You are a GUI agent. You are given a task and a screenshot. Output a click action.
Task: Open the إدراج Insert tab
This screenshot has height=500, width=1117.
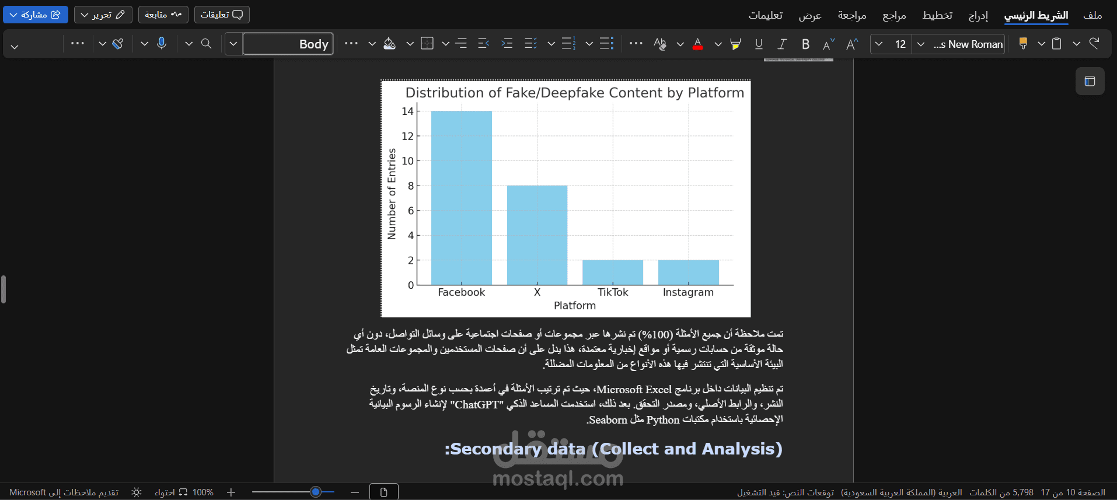(x=979, y=15)
